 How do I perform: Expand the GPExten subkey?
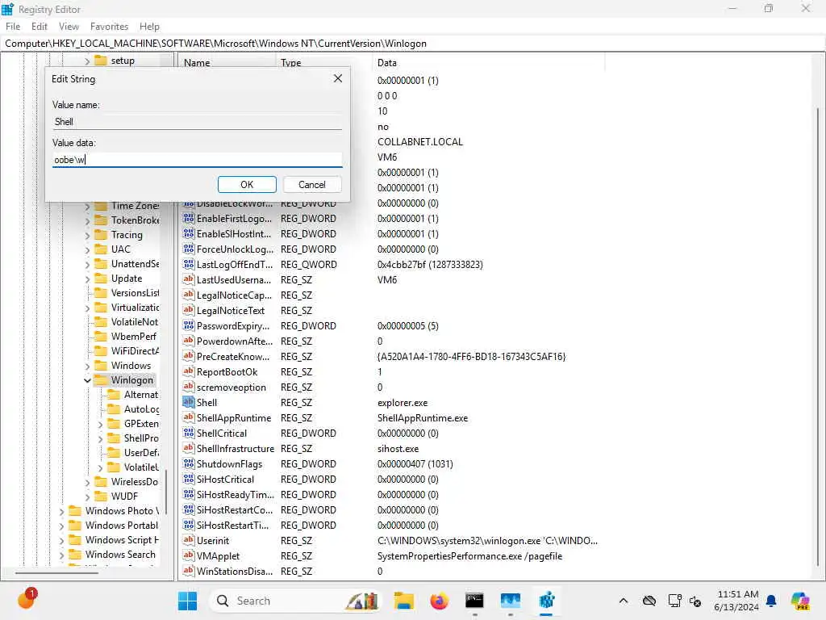100,424
